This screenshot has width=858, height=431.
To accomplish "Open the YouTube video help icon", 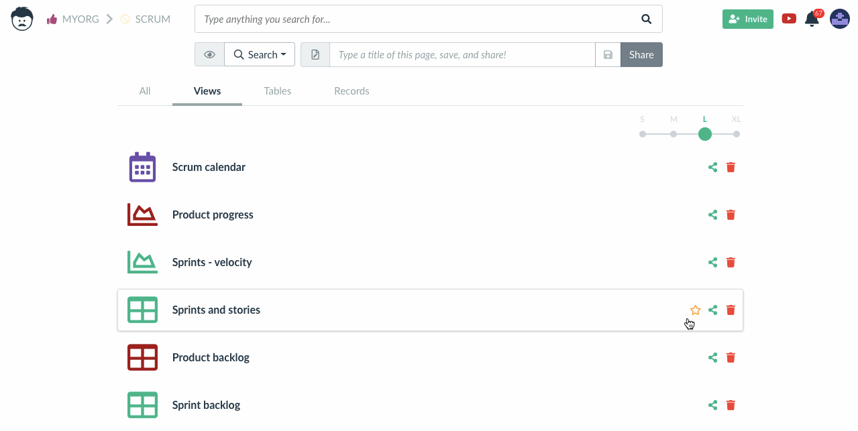I will 789,19.
